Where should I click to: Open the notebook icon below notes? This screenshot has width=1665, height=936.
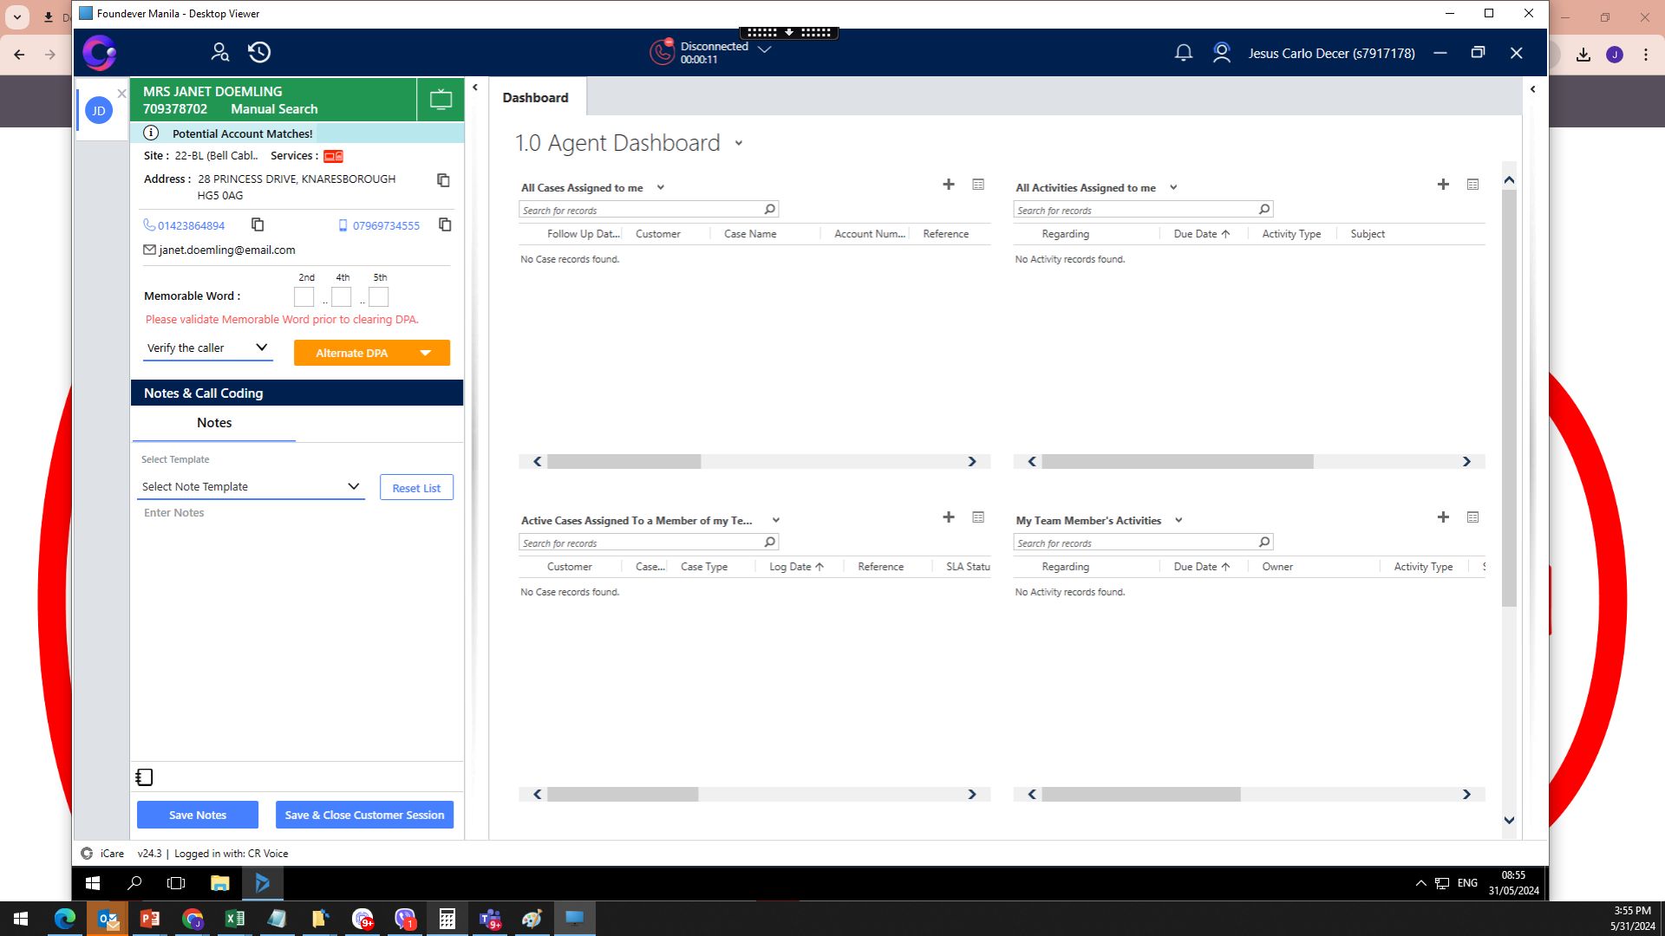click(145, 777)
